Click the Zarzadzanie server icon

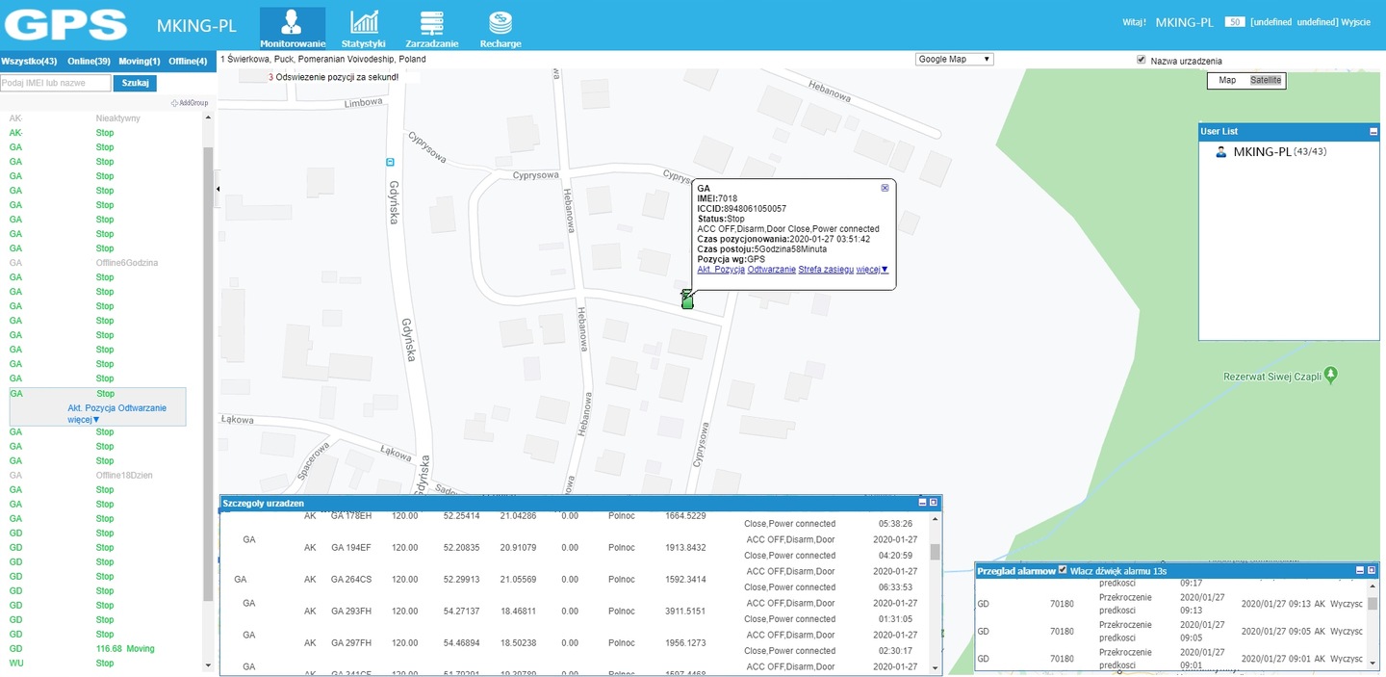432,22
